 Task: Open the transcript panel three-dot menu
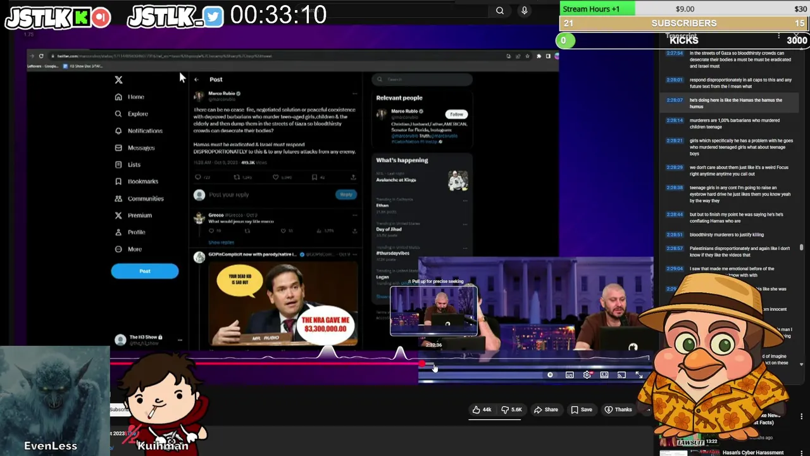(778, 36)
